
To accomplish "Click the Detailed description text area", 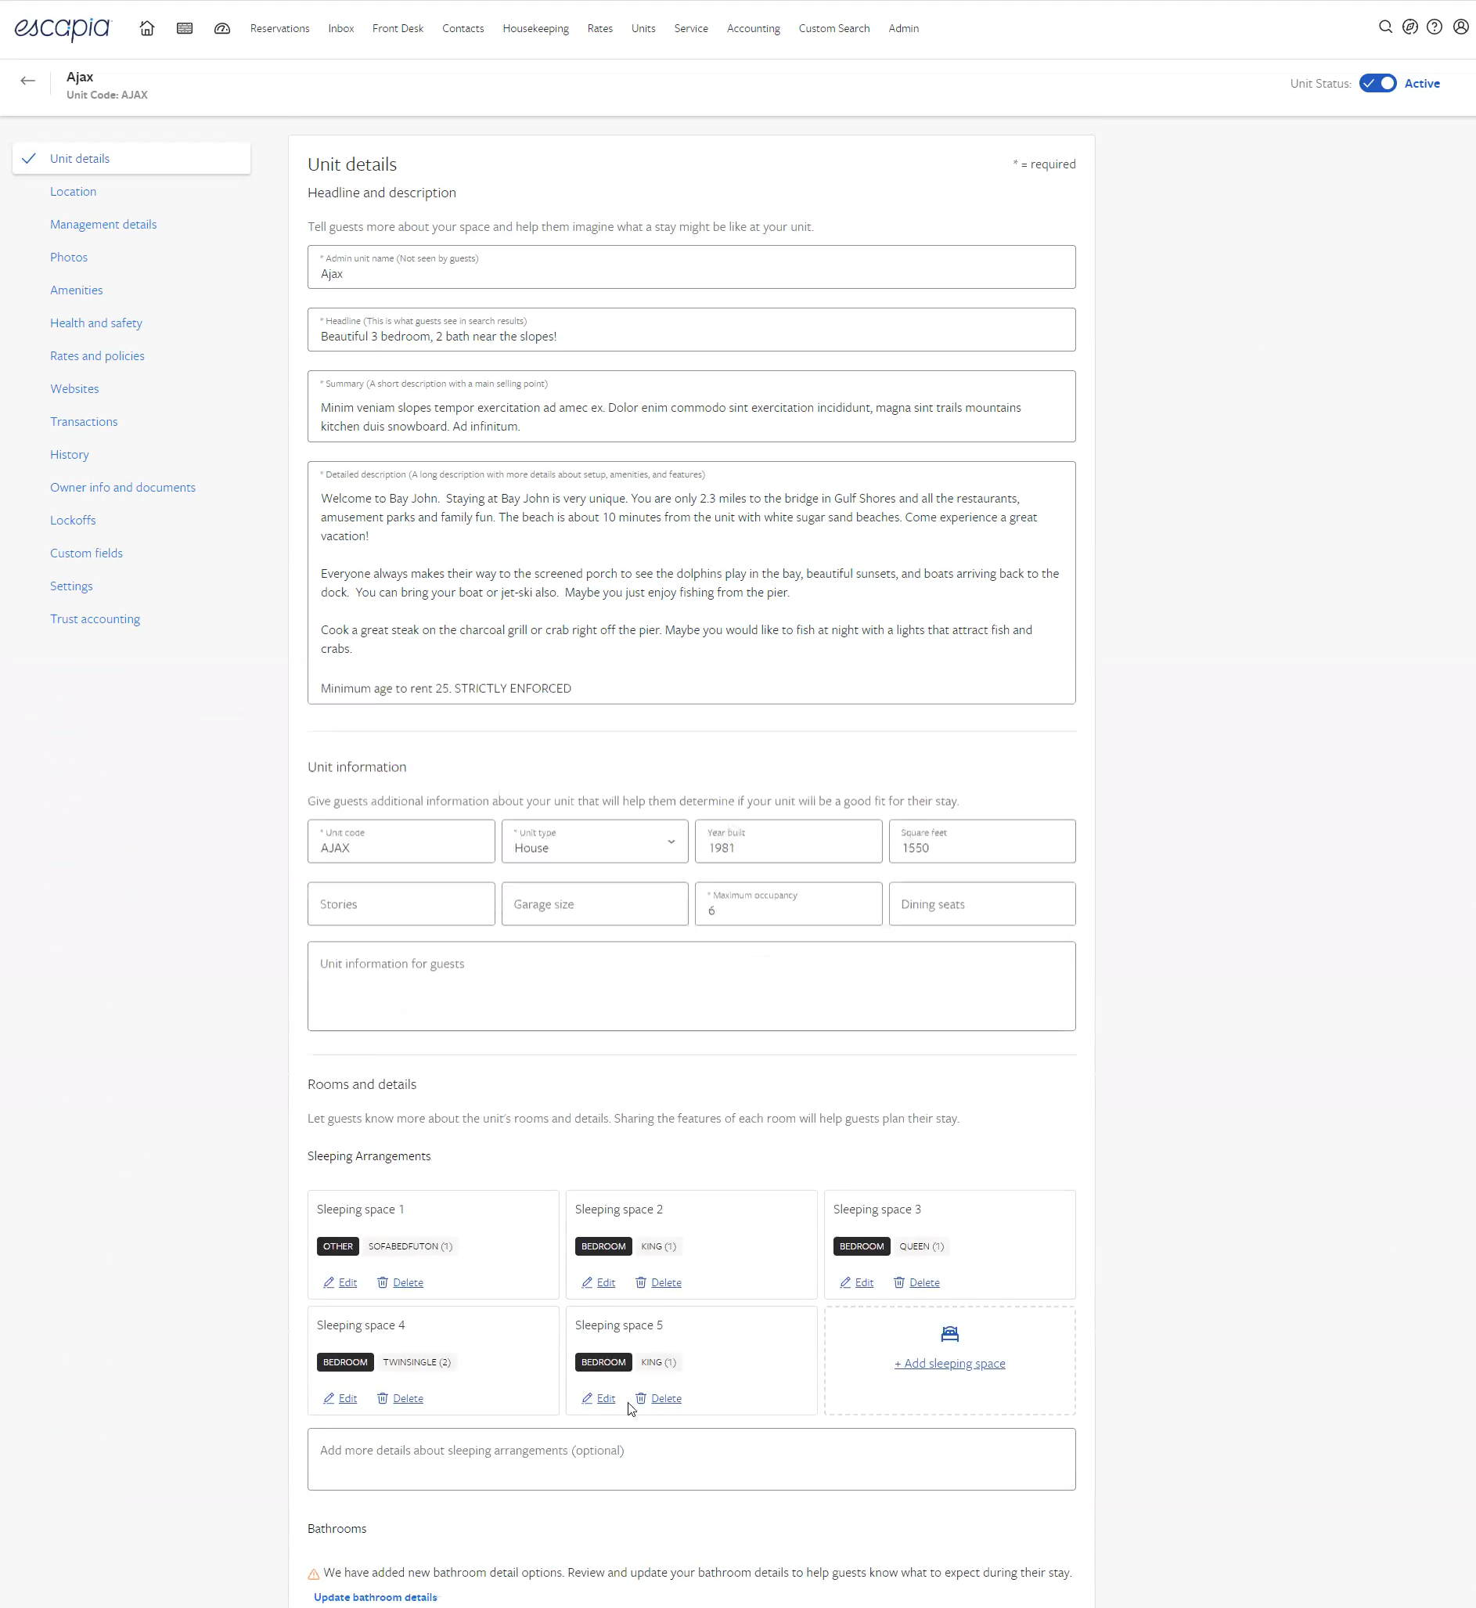I will (692, 582).
